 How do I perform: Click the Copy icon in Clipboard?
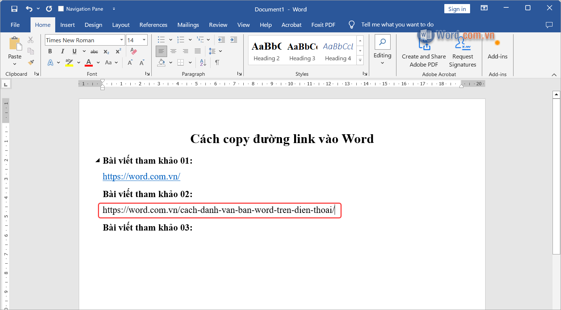[31, 51]
